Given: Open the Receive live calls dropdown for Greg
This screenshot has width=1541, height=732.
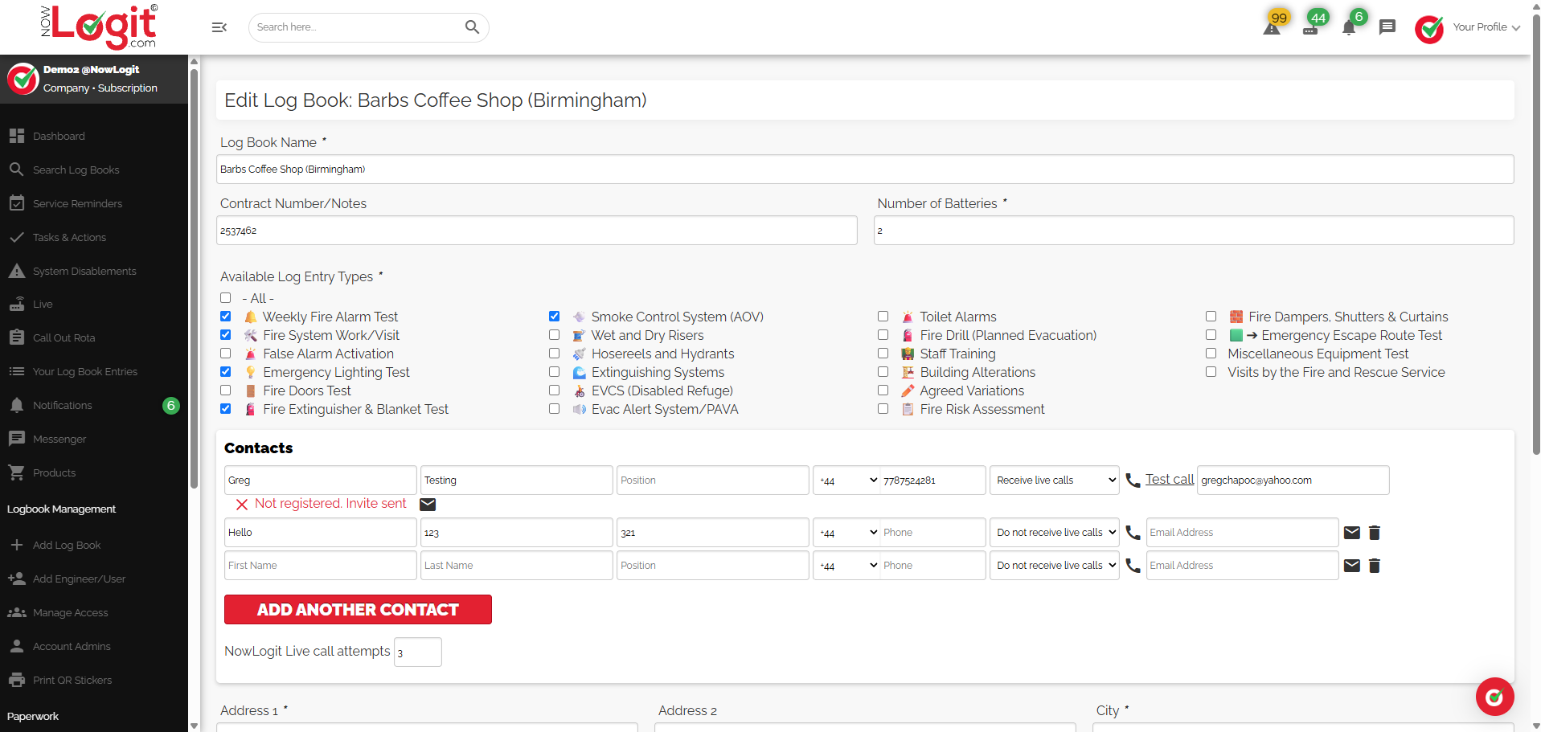Looking at the screenshot, I should point(1054,481).
